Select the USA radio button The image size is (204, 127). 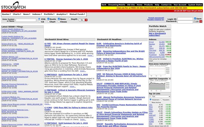(39, 19)
